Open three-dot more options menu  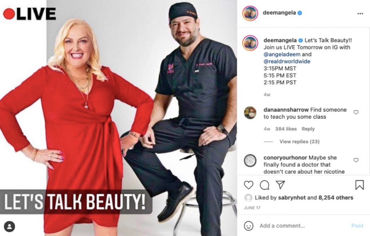tap(360, 13)
